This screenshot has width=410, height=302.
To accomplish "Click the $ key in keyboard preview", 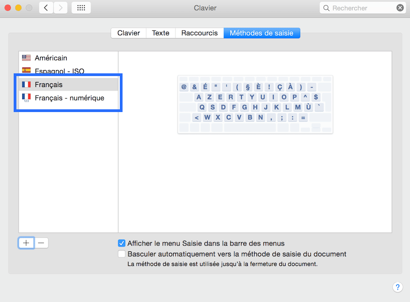I will [316, 97].
